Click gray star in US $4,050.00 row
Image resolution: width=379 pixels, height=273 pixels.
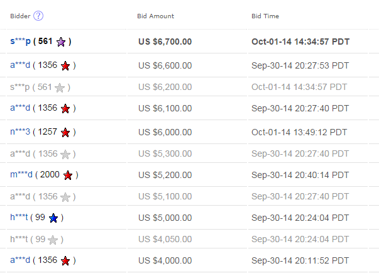(x=53, y=240)
